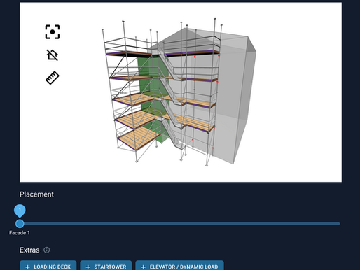Image resolution: width=360 pixels, height=270 pixels.
Task: Open the Extras info icon
Action: (47, 250)
